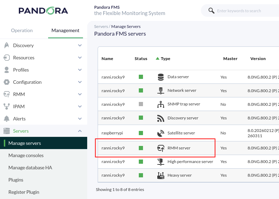
Task: Expand the Discovery menu chevron
Action: (80, 45)
